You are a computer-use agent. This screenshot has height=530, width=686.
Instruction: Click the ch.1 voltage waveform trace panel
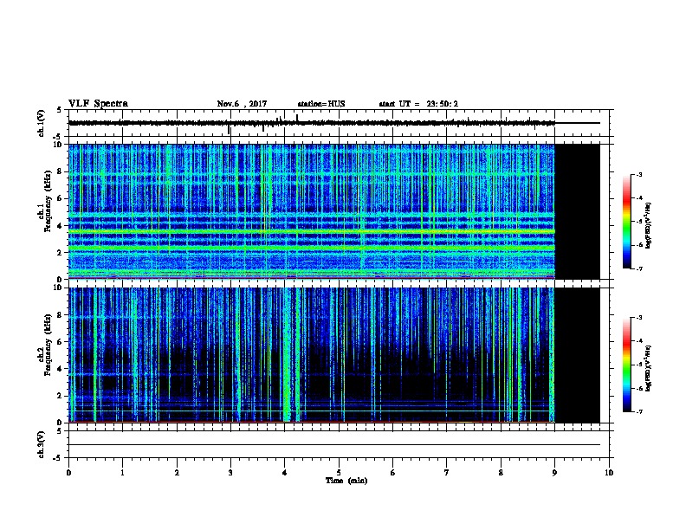point(339,123)
